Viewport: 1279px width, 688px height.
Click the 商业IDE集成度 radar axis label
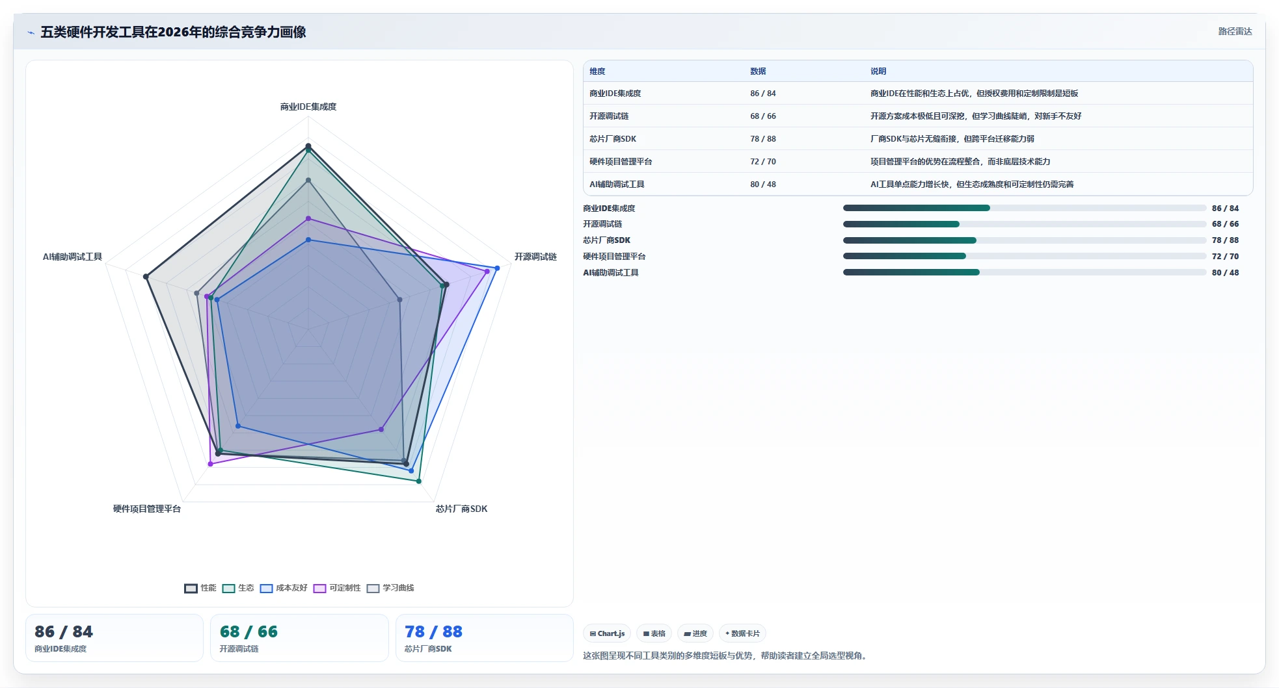[308, 107]
